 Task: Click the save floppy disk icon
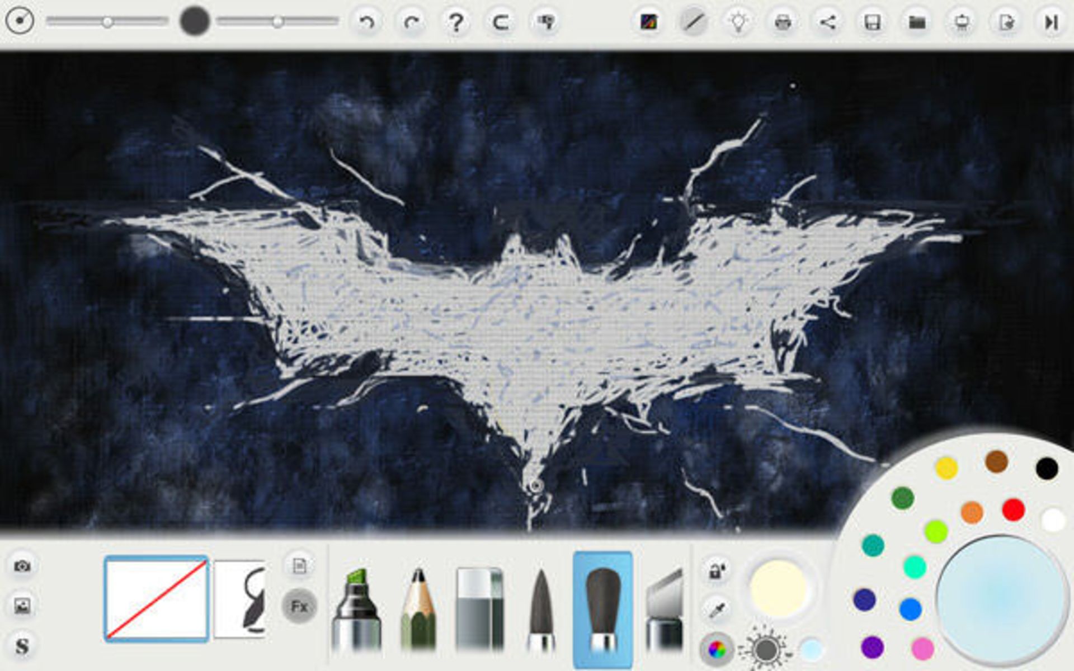pos(872,22)
